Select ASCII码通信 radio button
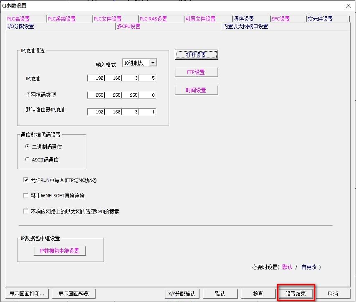Image resolution: width=356 pixels, height=302 pixels. [x=27, y=159]
